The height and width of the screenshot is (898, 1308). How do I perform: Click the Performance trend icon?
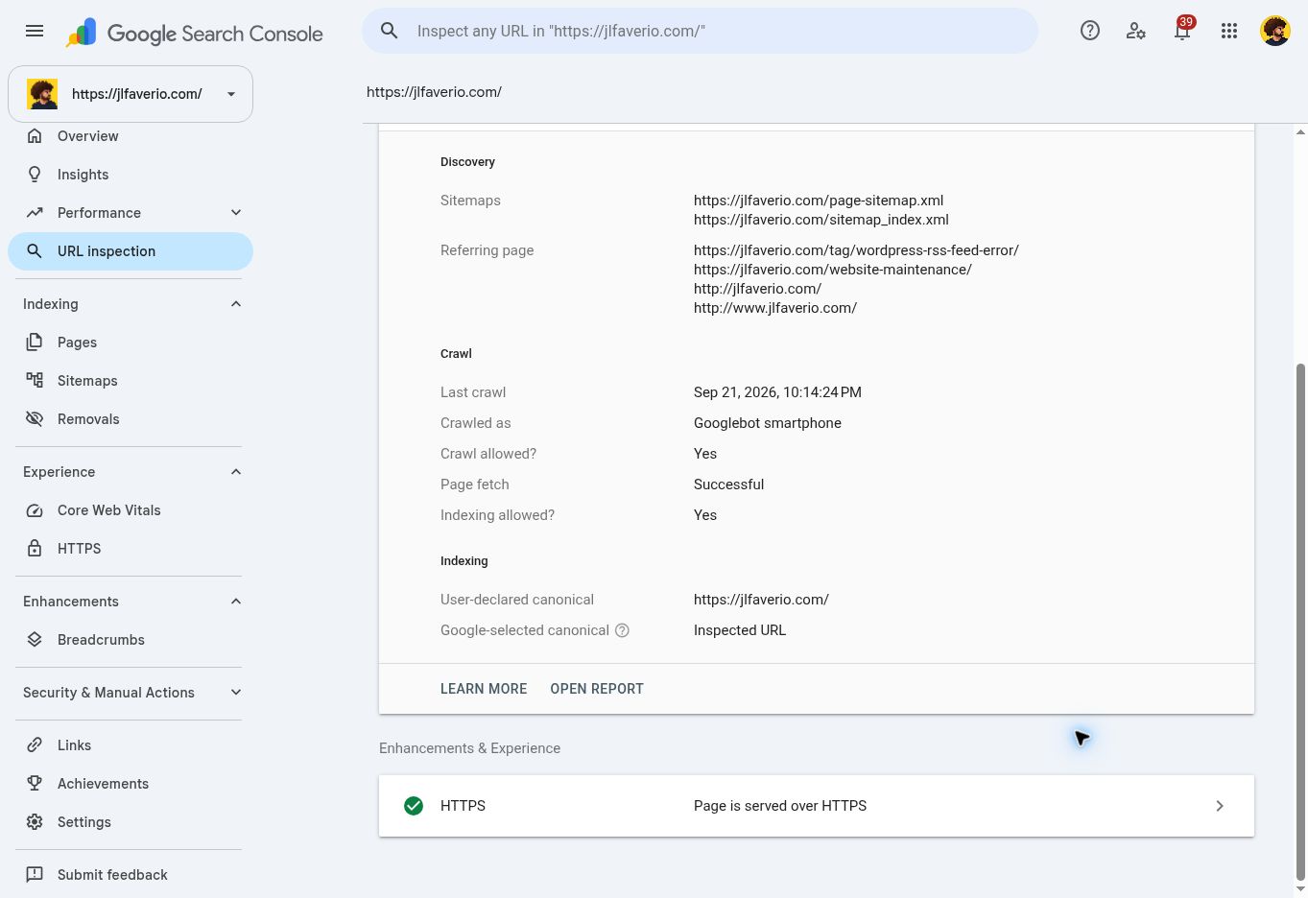click(35, 212)
